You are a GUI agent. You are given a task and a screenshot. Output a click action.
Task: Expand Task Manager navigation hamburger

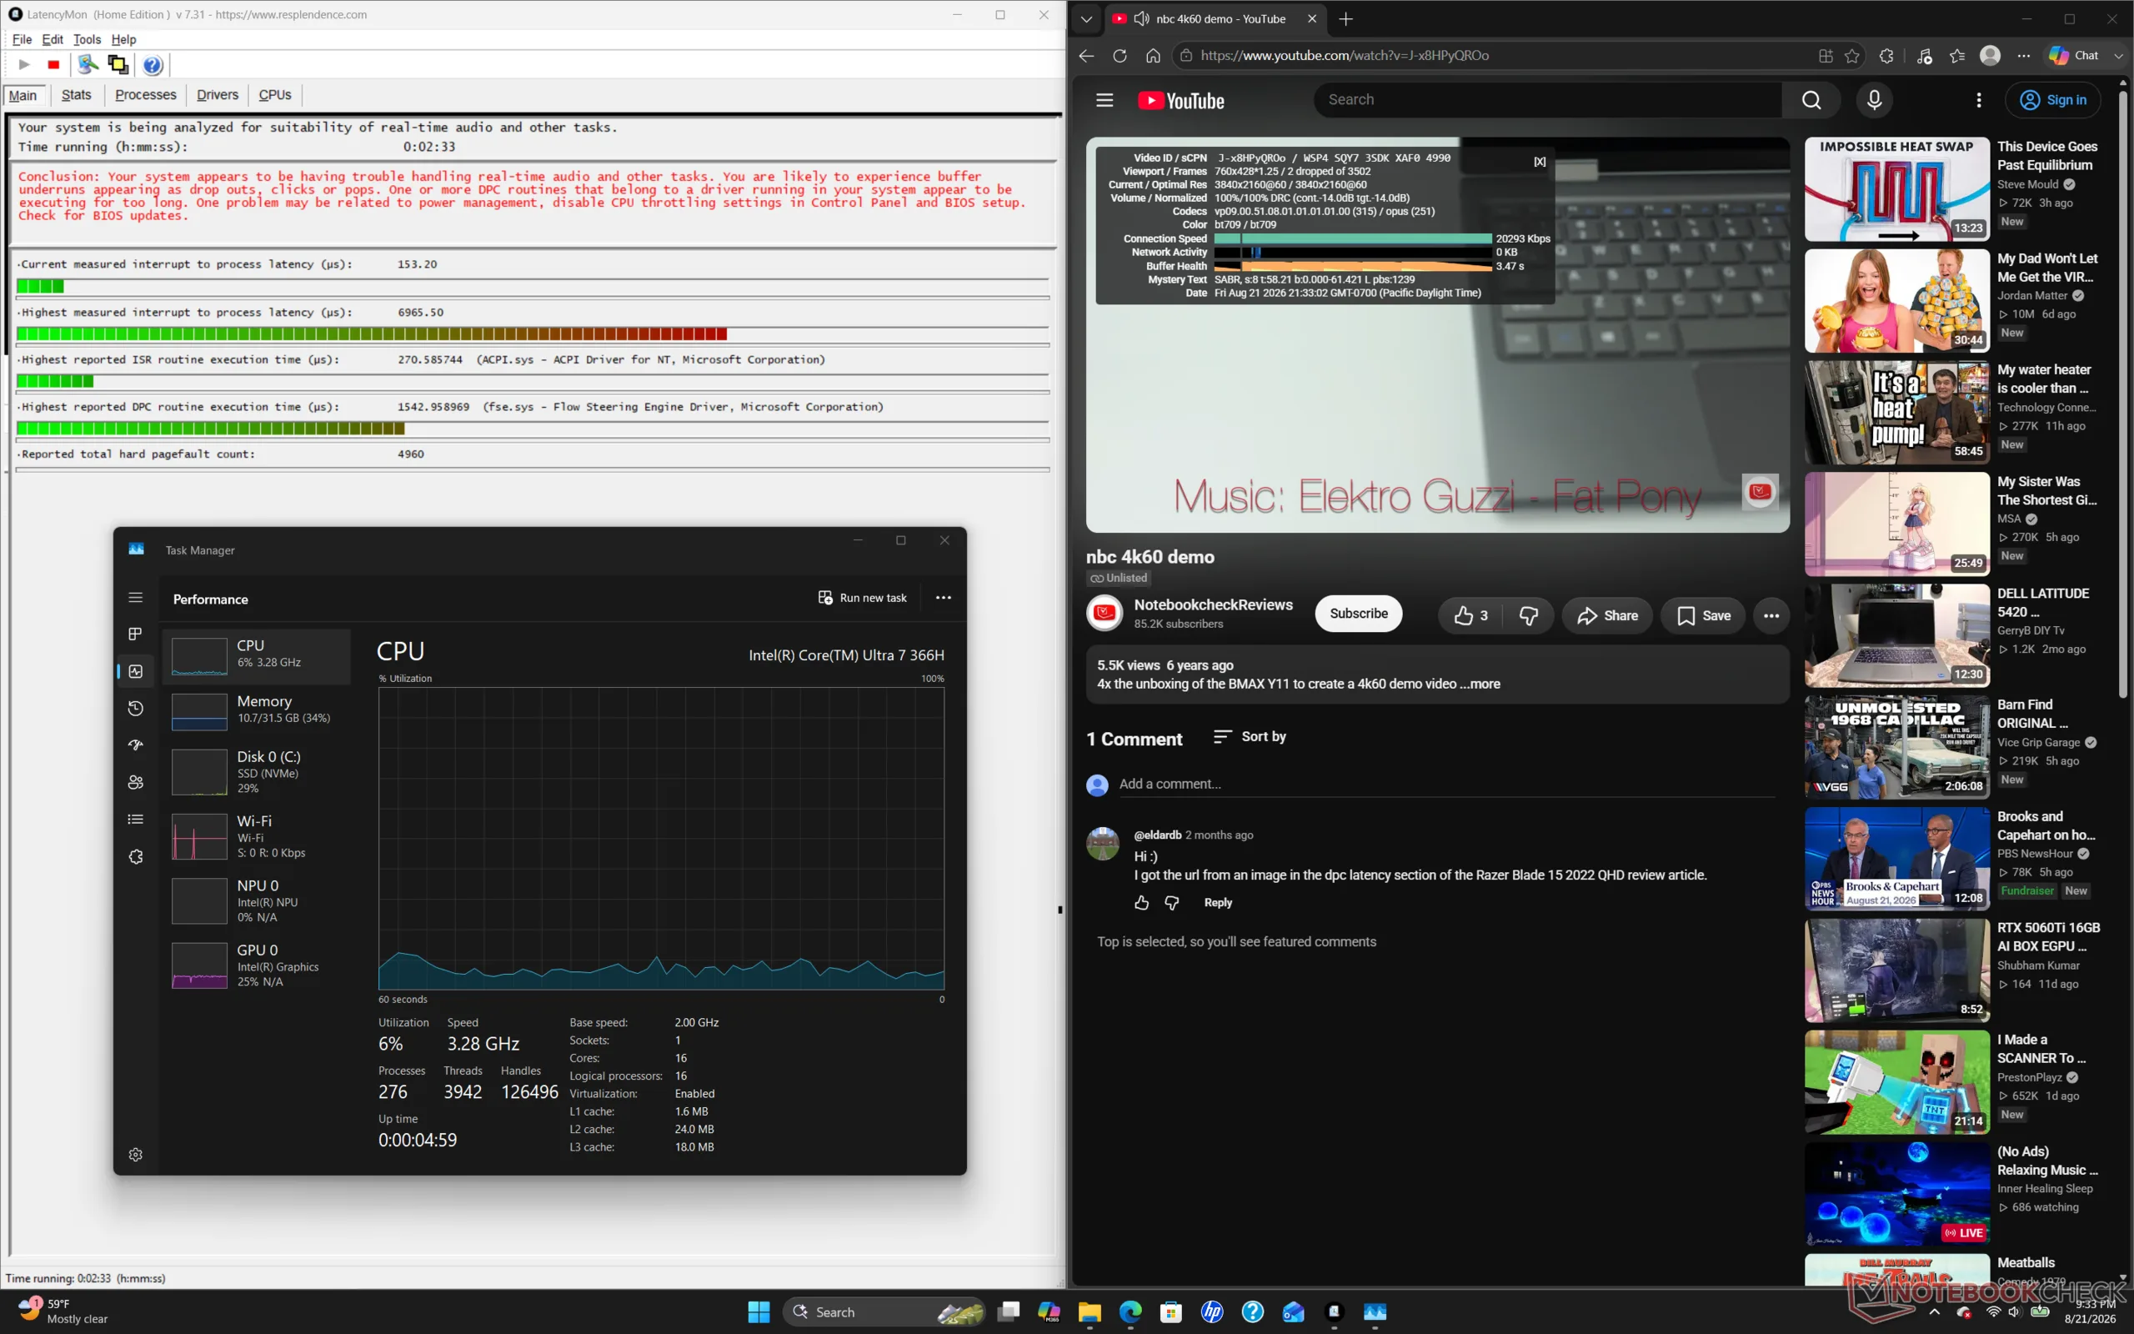point(135,597)
